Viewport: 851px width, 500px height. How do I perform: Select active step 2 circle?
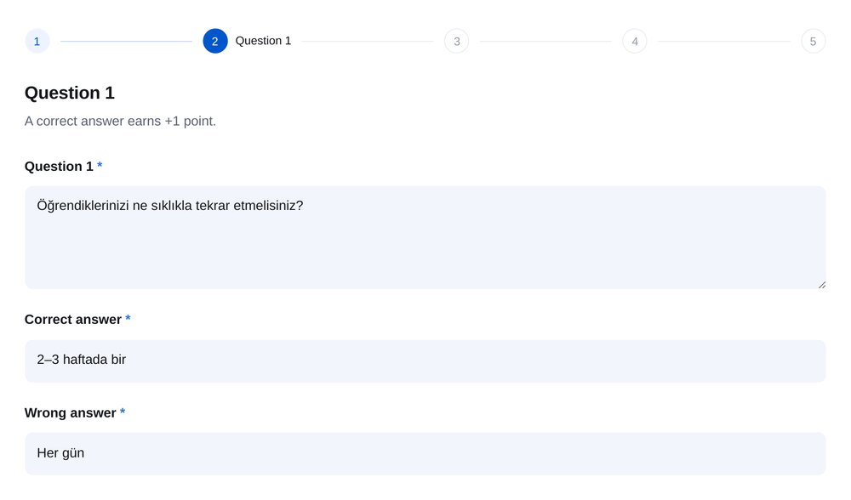pyautogui.click(x=215, y=41)
